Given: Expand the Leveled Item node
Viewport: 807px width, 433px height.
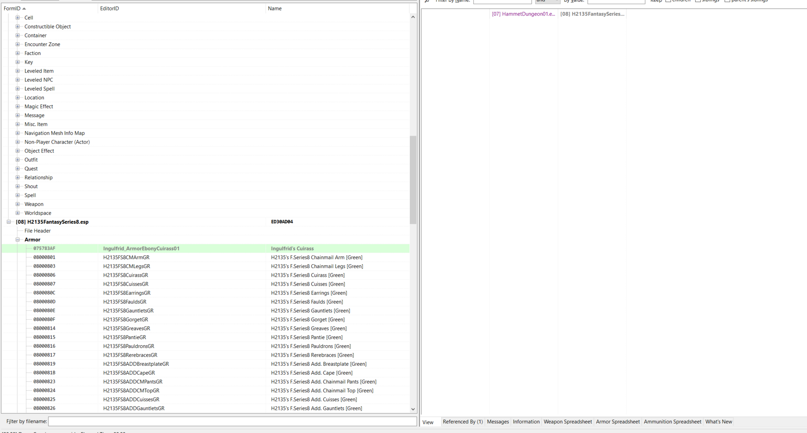Looking at the screenshot, I should pyautogui.click(x=18, y=71).
